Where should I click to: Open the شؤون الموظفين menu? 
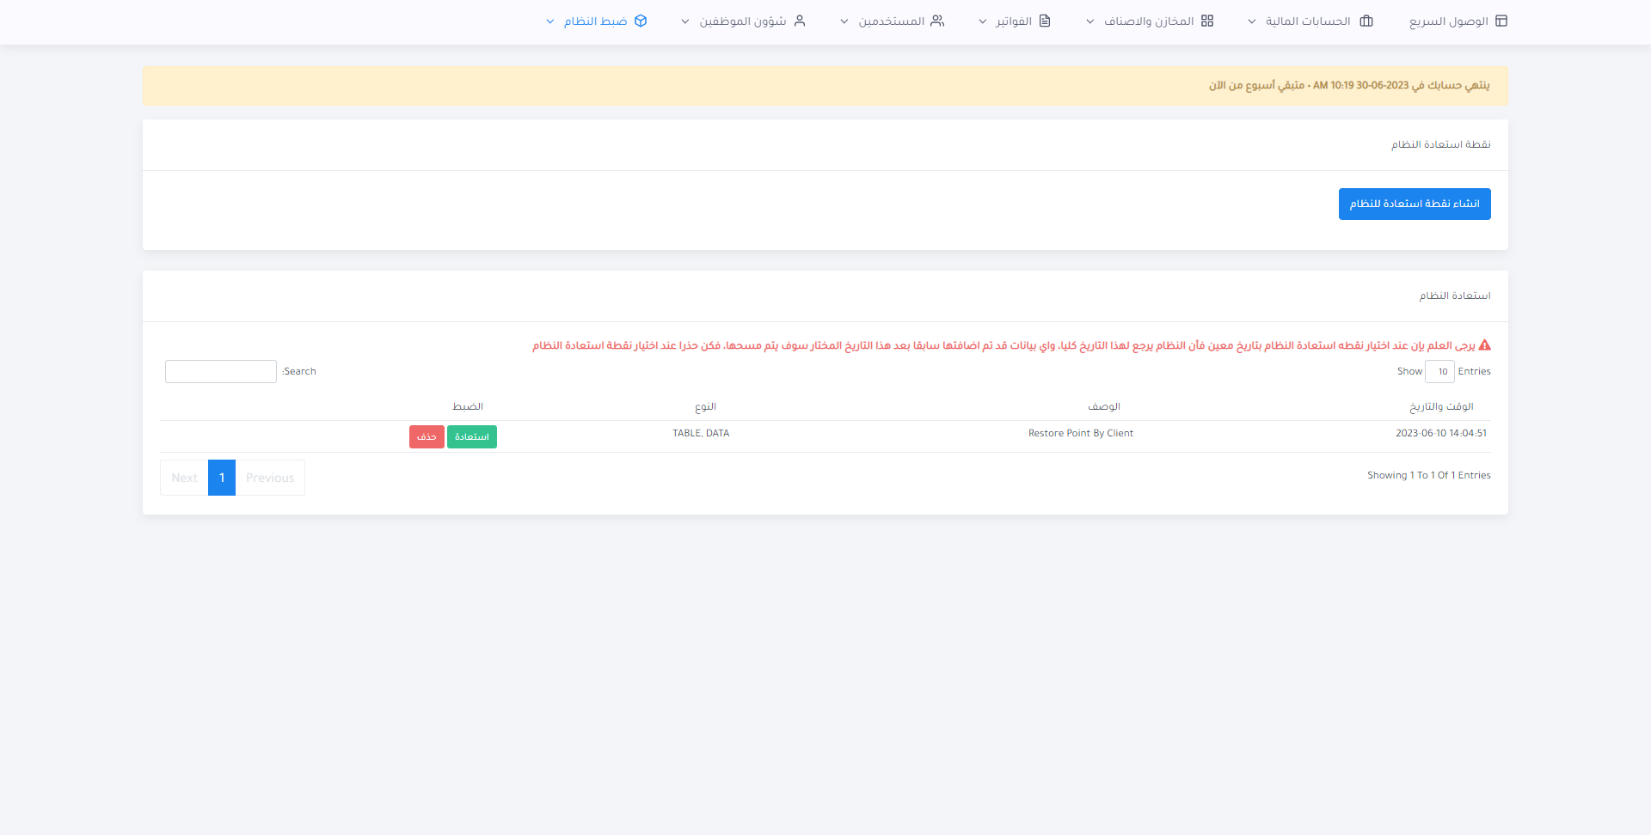pyautogui.click(x=742, y=21)
